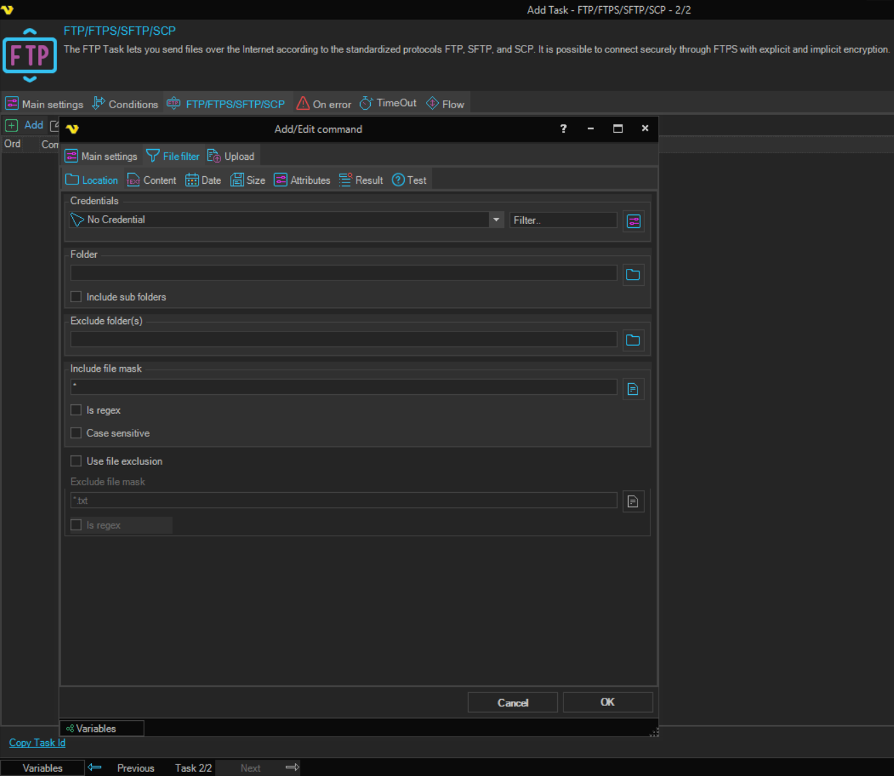Click the left arrow beside Previous
Image resolution: width=894 pixels, height=776 pixels.
95,768
